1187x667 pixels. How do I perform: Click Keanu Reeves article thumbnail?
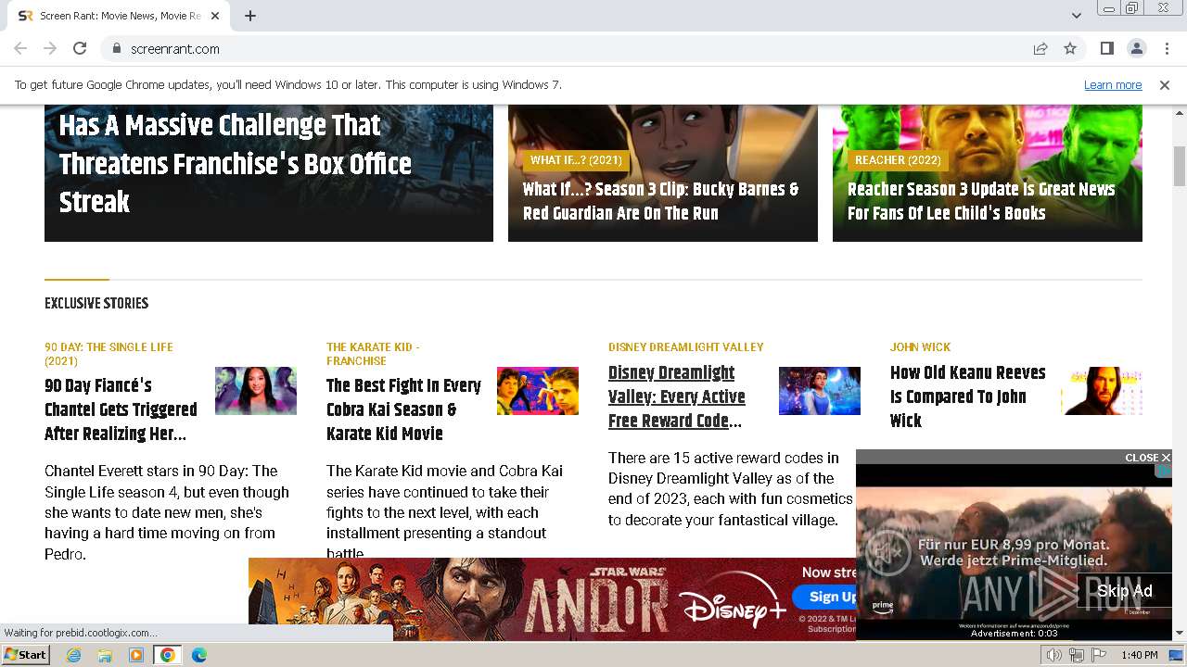(x=1102, y=391)
